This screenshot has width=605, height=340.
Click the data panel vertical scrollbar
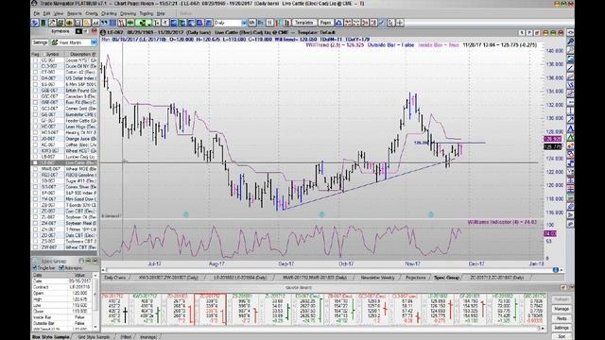95,301
